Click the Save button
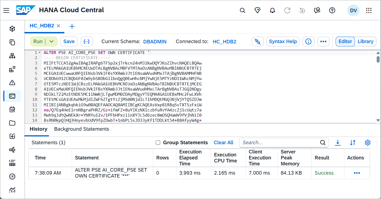381x199 pixels. point(69,41)
